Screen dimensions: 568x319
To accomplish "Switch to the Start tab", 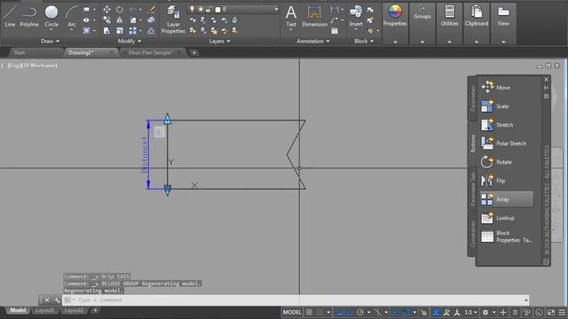I will pos(20,53).
